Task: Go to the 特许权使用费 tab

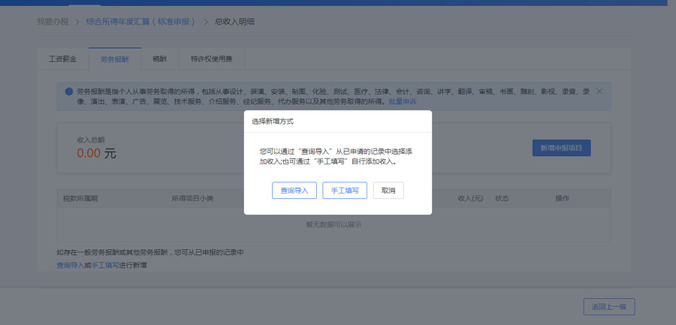Action: point(211,59)
